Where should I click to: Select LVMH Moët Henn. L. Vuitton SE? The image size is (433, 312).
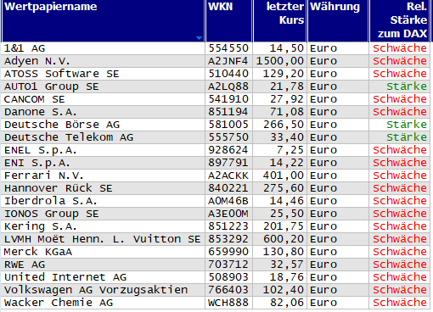pos(103,239)
